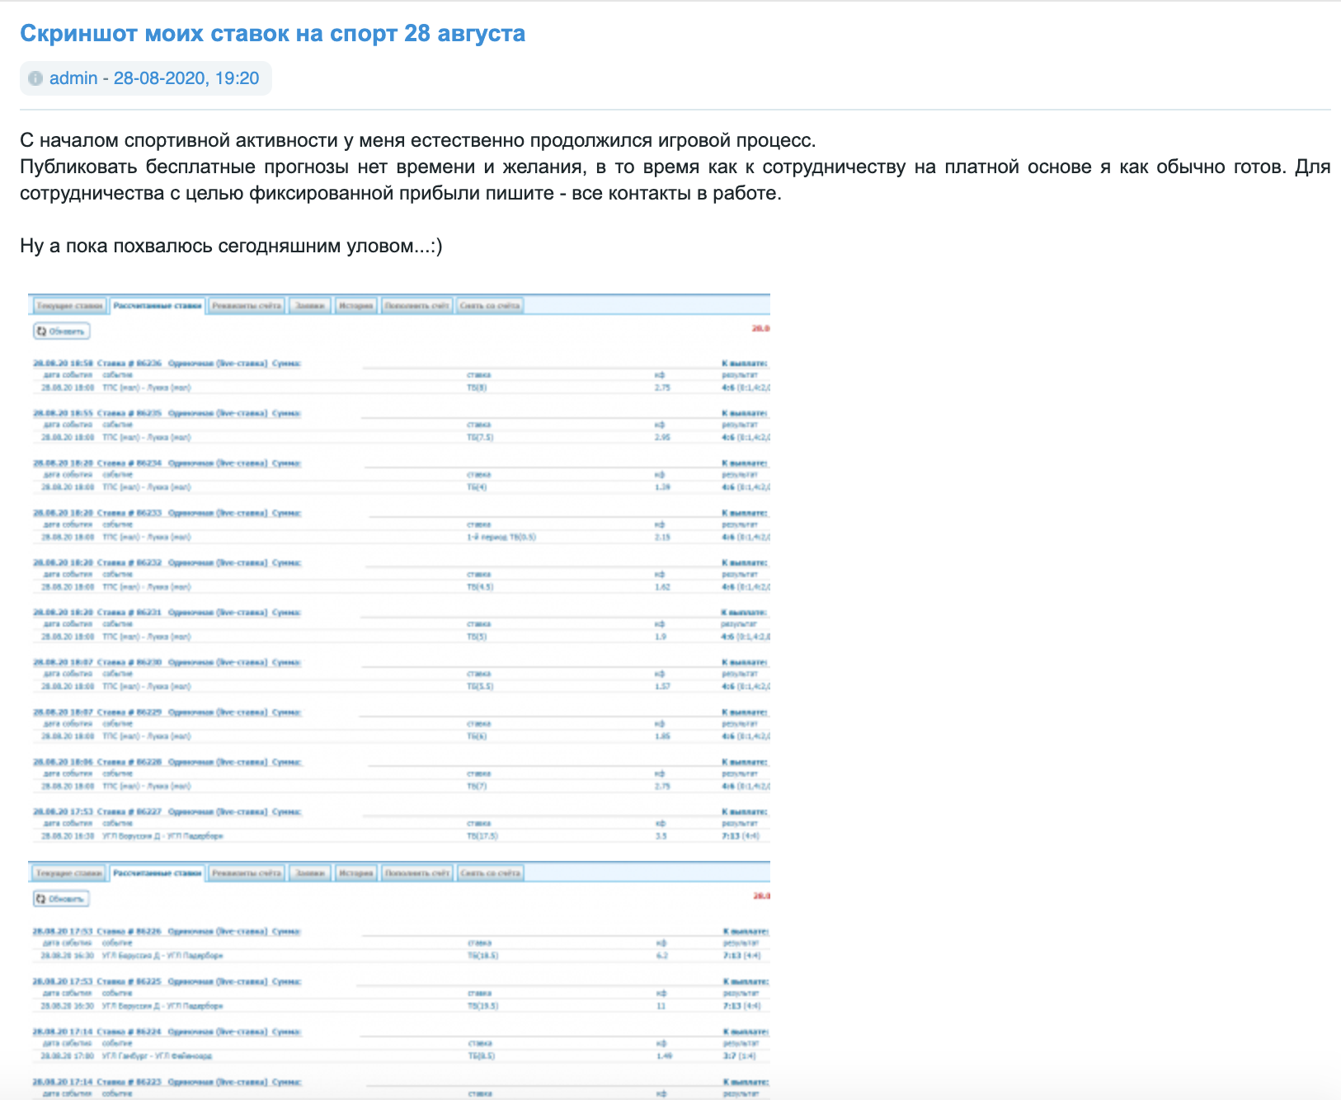
Task: Click bet #86233 header row
Action: tap(167, 513)
